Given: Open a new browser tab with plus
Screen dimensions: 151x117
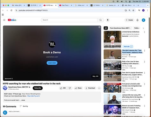Looking at the screenshot, I should (138, 5).
